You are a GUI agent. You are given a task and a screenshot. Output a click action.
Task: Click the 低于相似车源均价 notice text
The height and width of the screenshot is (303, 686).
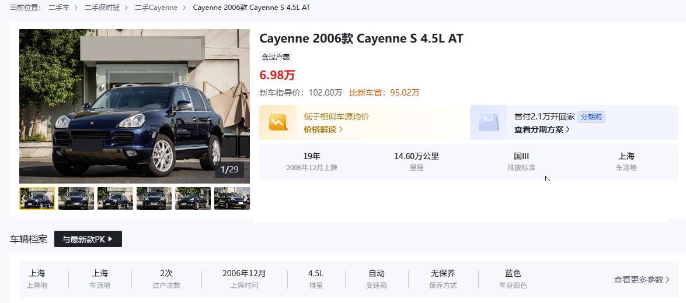pos(336,117)
